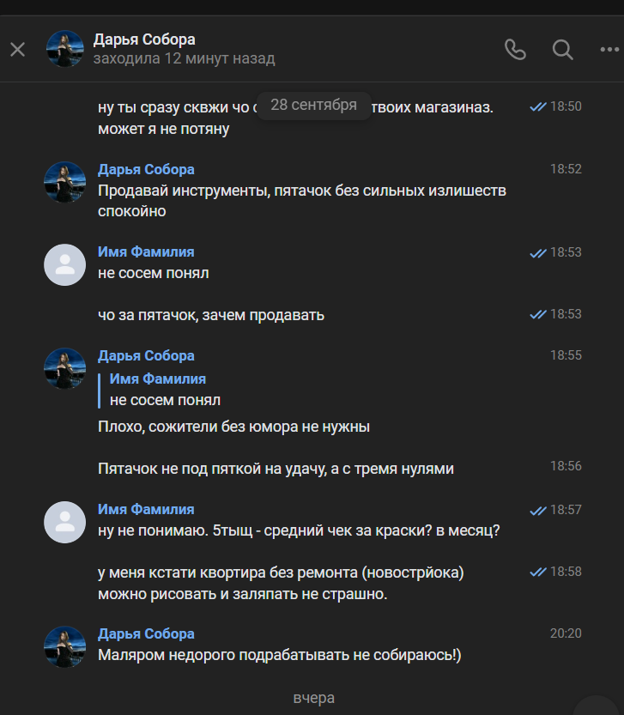Open Дарья Собора's avatar in the chat header
The height and width of the screenshot is (715, 624).
pyautogui.click(x=64, y=49)
